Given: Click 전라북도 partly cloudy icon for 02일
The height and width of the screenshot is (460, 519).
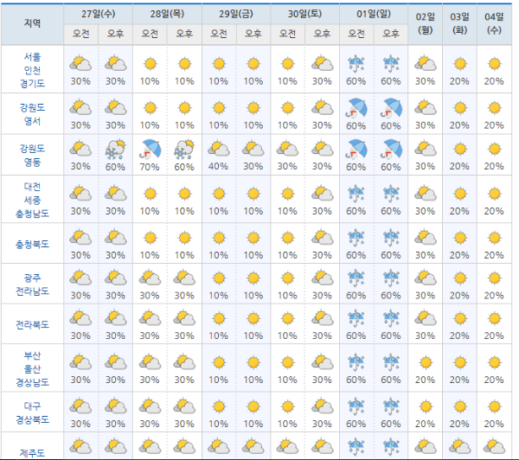Looking at the screenshot, I should point(425,319).
